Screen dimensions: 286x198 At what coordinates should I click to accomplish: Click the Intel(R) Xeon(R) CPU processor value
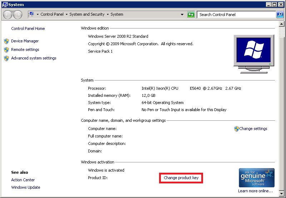click(191, 88)
